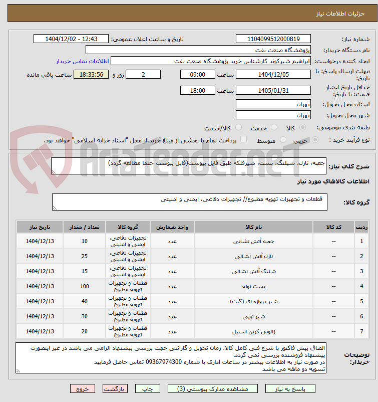Click quantity 15 in شلنگ row
The height and width of the screenshot is (402, 378).
(x=85, y=271)
